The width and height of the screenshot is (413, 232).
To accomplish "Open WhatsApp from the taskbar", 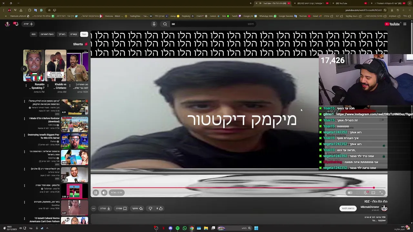I will coord(185,228).
